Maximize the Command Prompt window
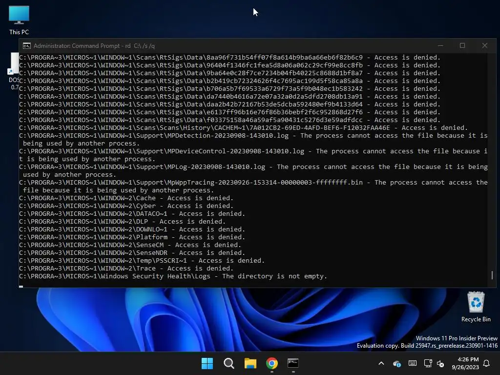500x375 pixels. (x=462, y=45)
